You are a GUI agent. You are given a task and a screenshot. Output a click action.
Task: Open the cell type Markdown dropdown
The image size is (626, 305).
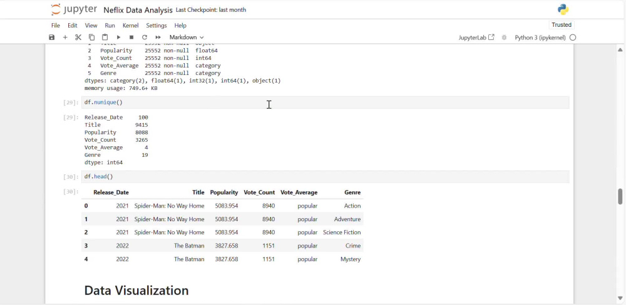187,37
